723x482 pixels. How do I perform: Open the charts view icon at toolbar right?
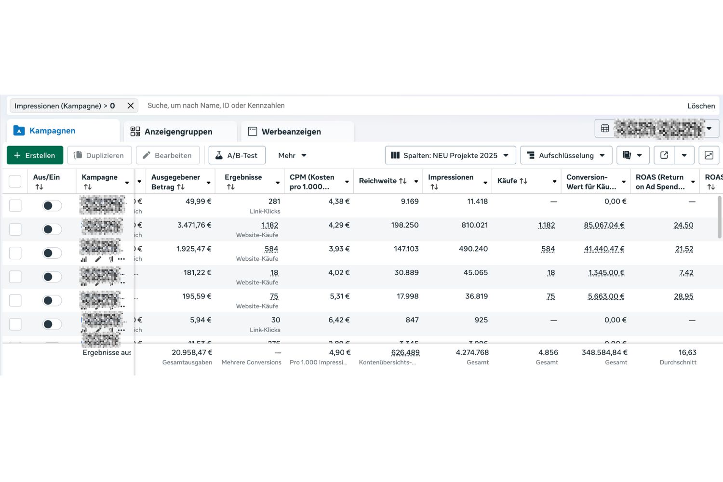pyautogui.click(x=709, y=155)
